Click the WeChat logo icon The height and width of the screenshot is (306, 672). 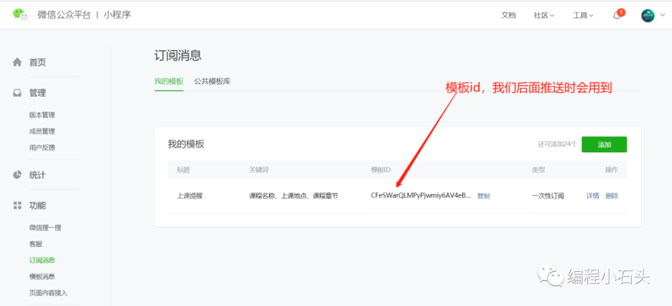[x=21, y=15]
